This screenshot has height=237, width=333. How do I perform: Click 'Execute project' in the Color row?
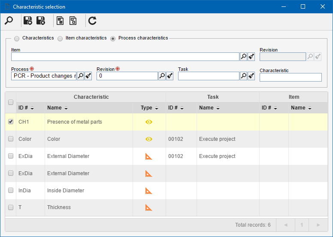(217, 139)
